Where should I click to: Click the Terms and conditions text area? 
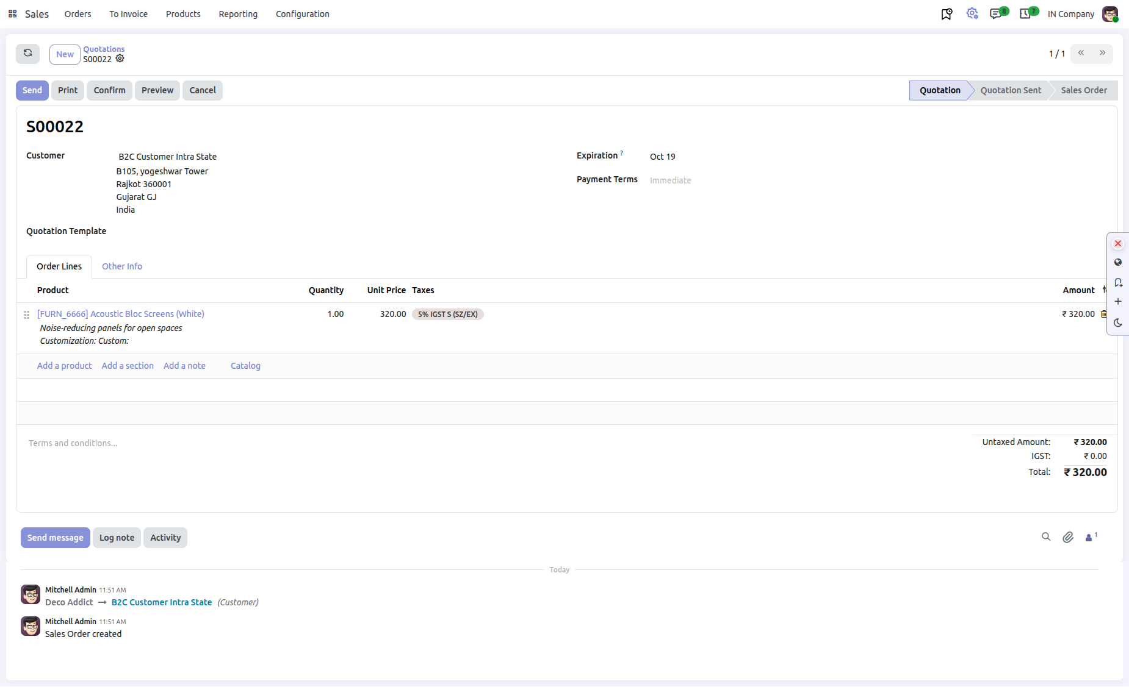[x=494, y=443]
